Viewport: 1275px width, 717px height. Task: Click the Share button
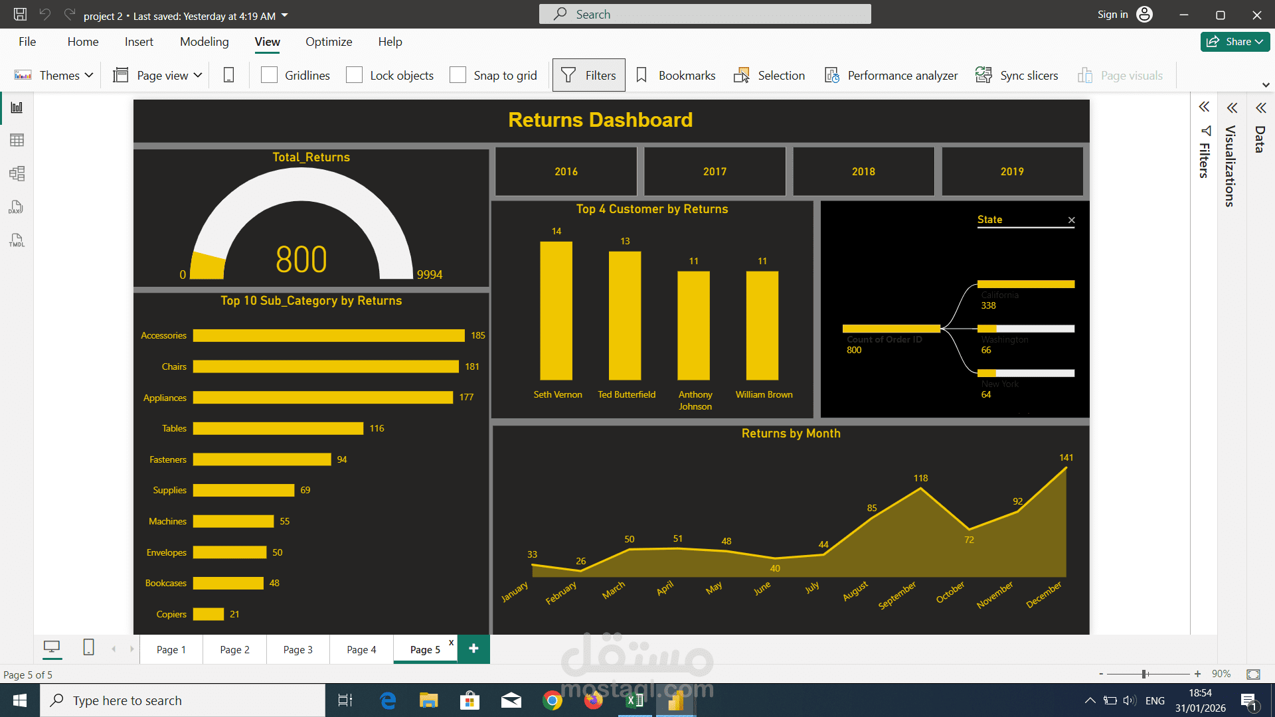click(x=1234, y=42)
